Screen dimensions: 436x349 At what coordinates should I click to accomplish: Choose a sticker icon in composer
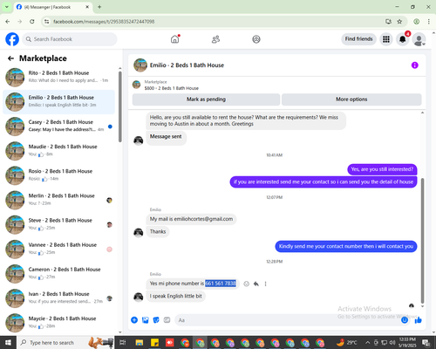click(156, 320)
